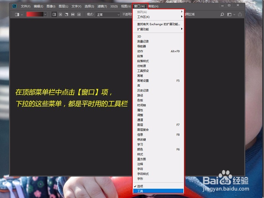Open the 模式 blend mode dropdown
This screenshot has height=198, width=264.
pyautogui.click(x=108, y=15)
